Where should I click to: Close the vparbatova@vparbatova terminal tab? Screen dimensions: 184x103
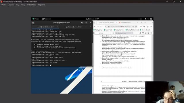[86, 27]
